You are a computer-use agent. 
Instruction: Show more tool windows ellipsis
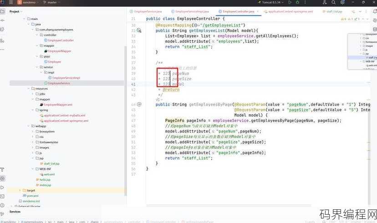2,49
